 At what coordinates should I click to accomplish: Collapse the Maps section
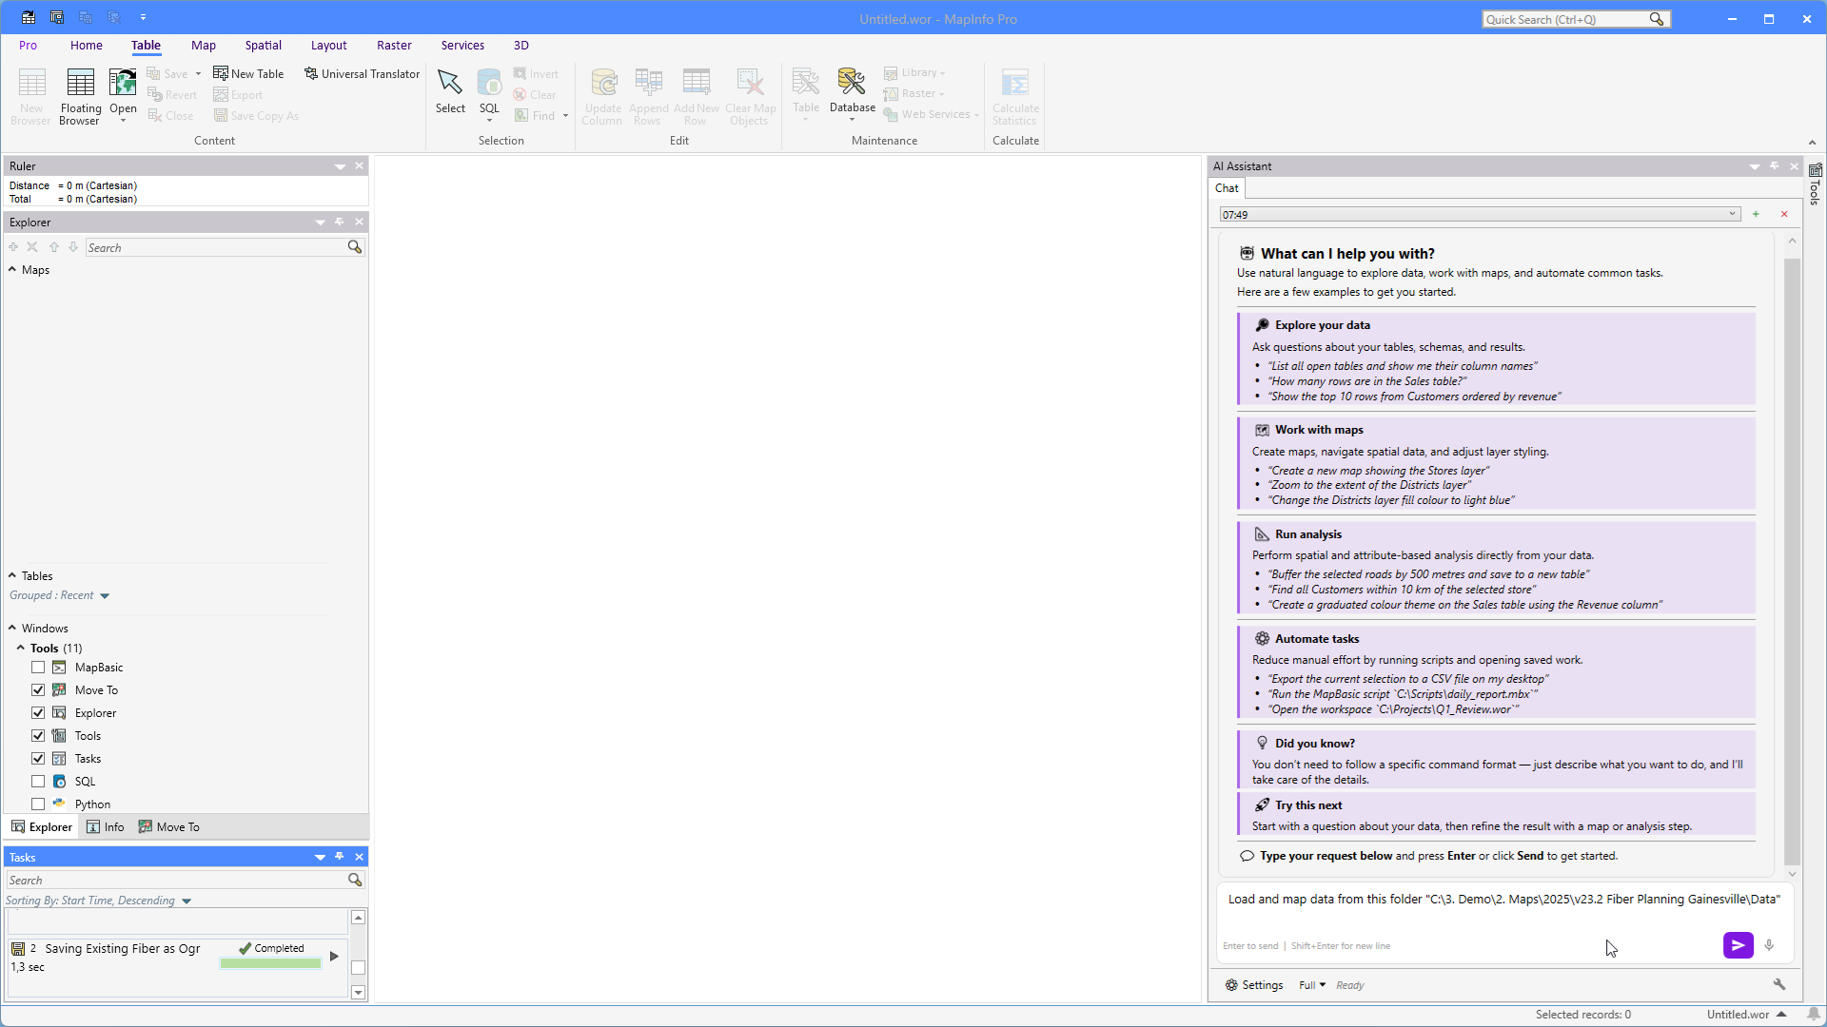coord(12,269)
